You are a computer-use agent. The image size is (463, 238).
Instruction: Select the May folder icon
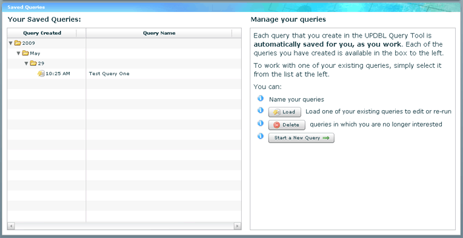(26, 53)
